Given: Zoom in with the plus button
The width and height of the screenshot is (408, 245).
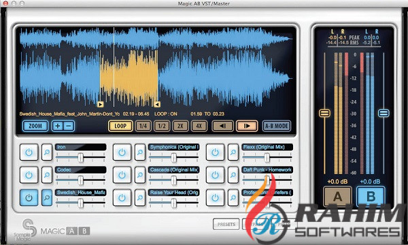Looking at the screenshot, I should coord(58,126).
